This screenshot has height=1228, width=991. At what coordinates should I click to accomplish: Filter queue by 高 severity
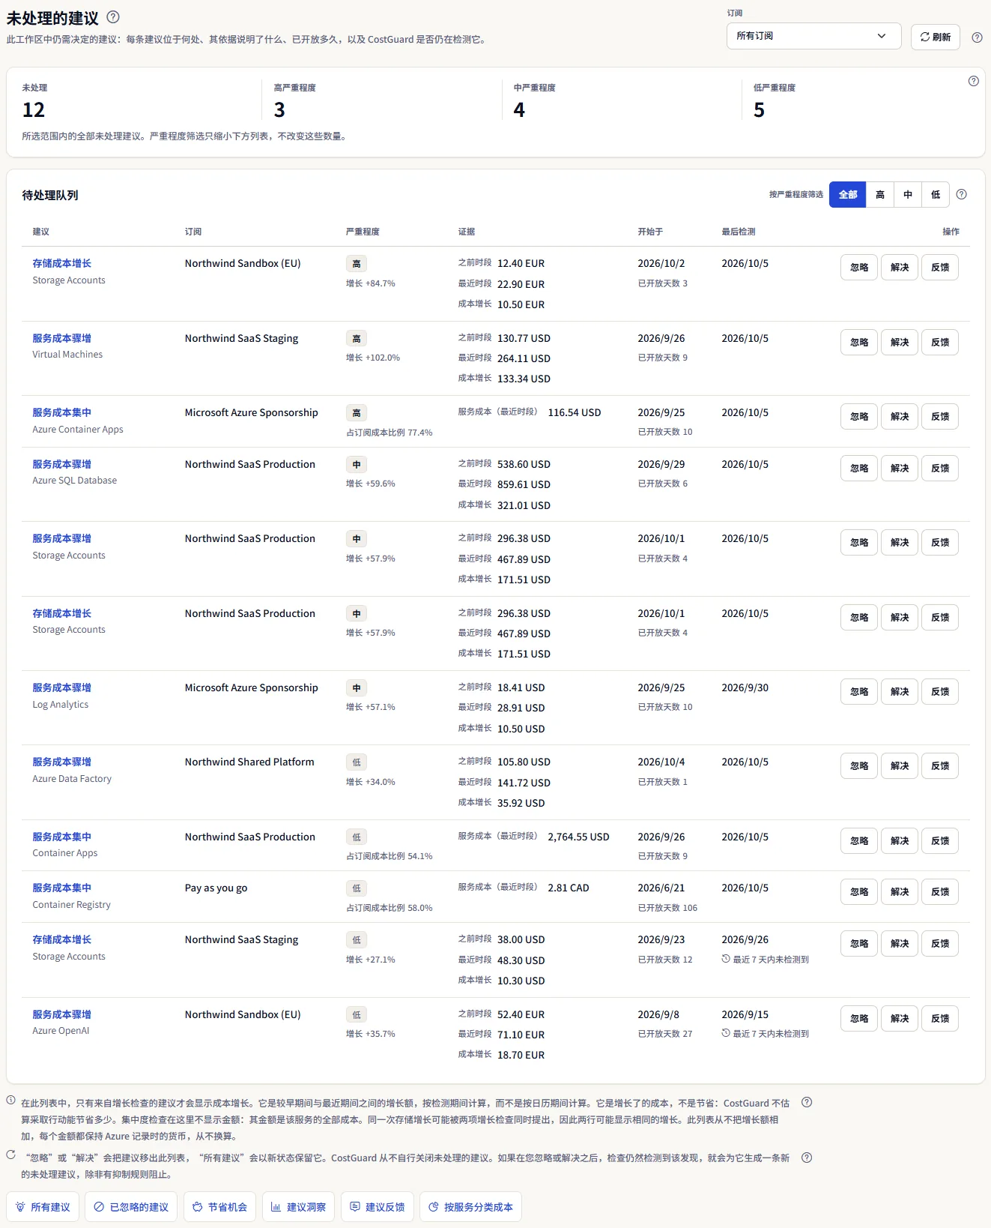pos(880,195)
